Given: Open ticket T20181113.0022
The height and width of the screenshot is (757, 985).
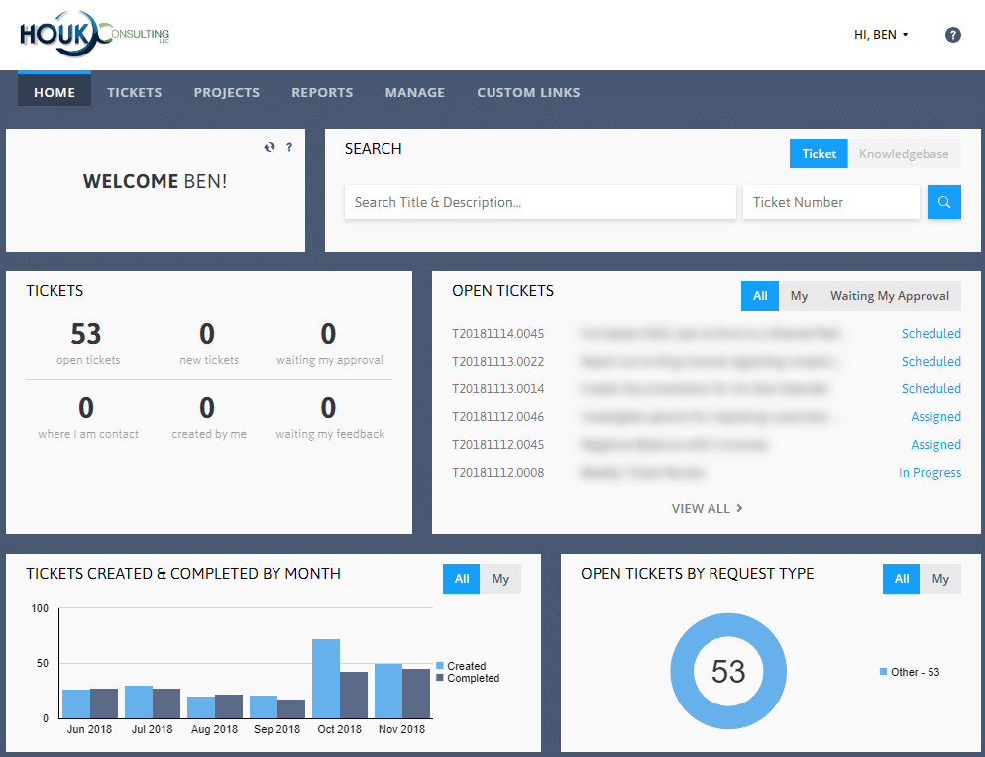Looking at the screenshot, I should coord(497,362).
